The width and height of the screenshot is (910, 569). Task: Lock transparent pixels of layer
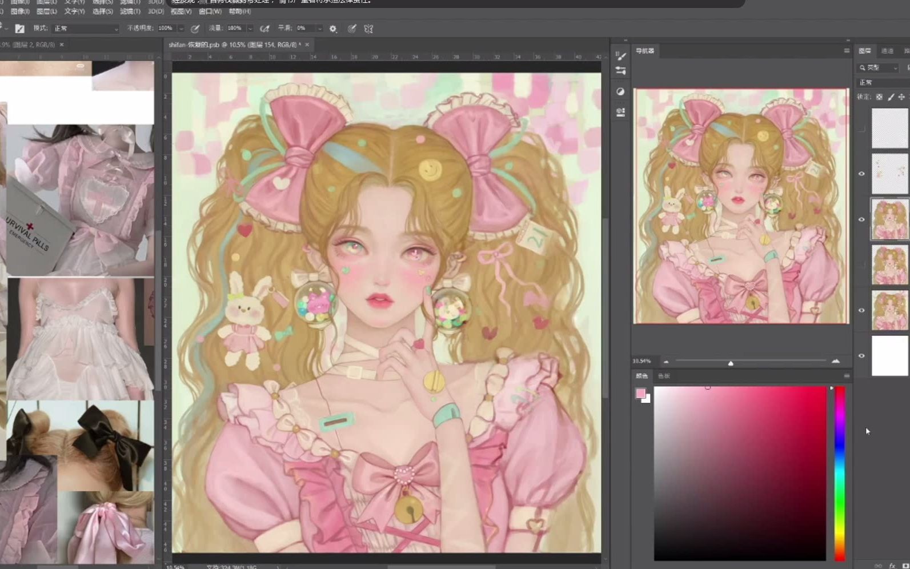tap(879, 97)
